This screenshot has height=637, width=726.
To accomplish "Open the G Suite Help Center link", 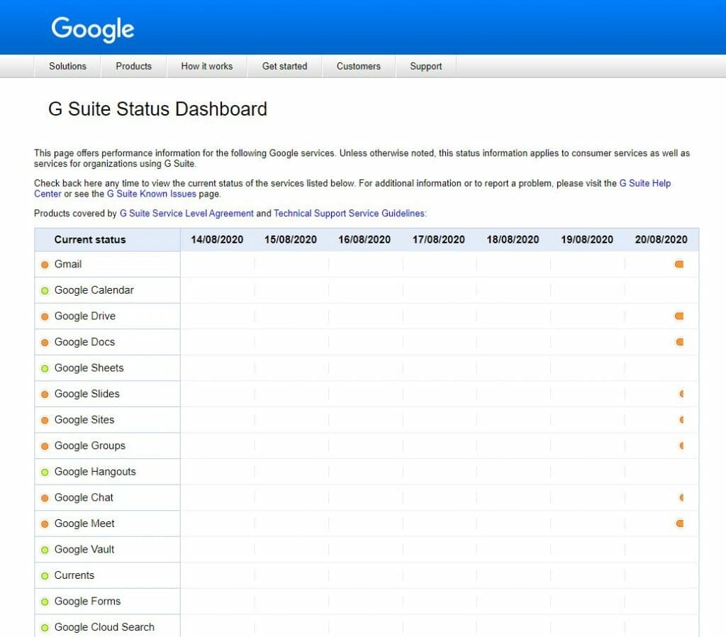I will click(644, 182).
